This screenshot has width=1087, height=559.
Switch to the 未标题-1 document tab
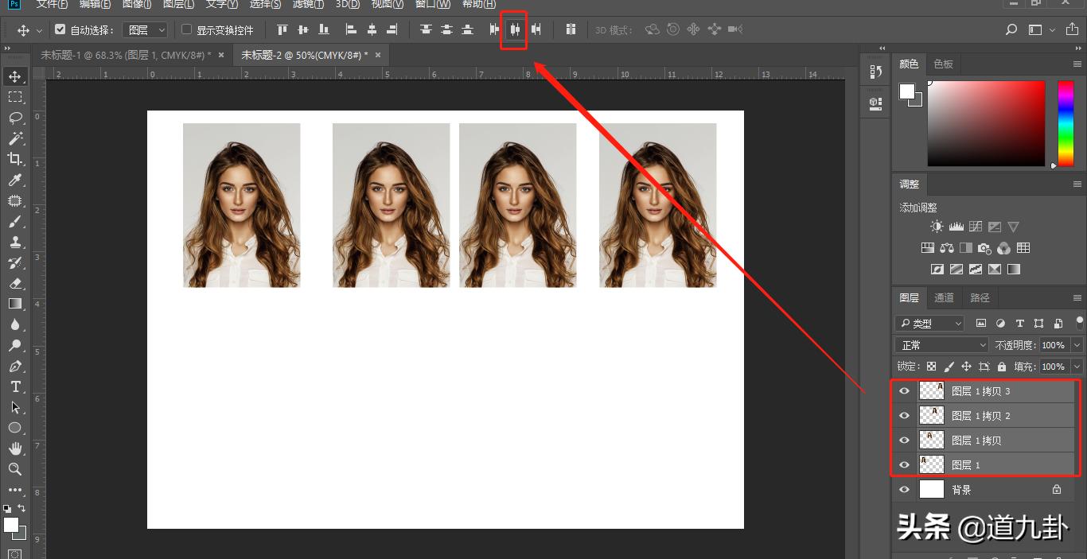coord(126,55)
